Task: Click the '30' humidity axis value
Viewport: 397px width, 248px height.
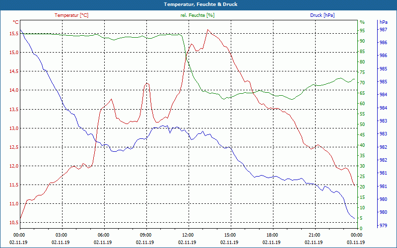Action: (x=362, y=166)
